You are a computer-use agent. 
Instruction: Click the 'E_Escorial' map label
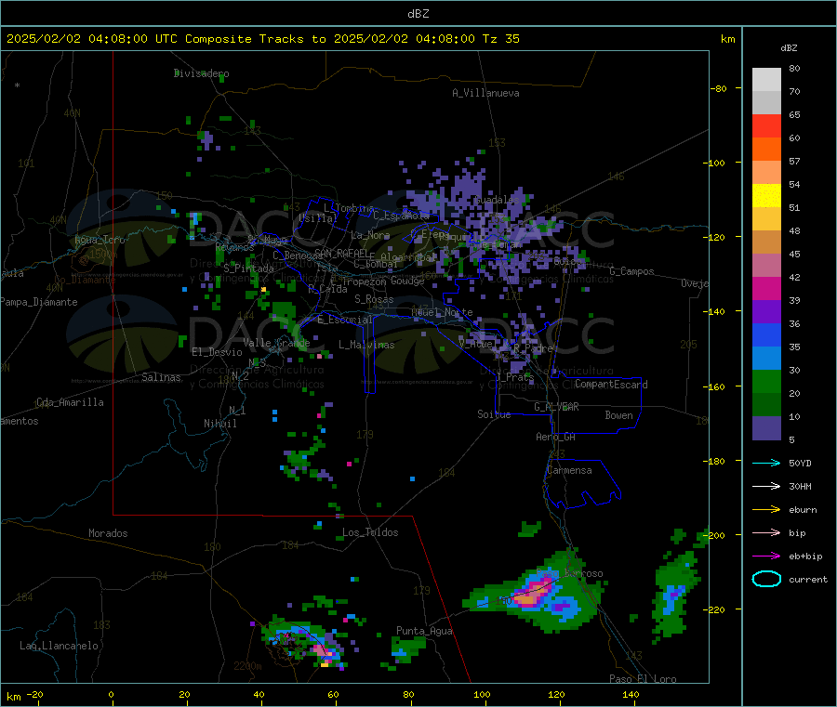click(x=344, y=320)
